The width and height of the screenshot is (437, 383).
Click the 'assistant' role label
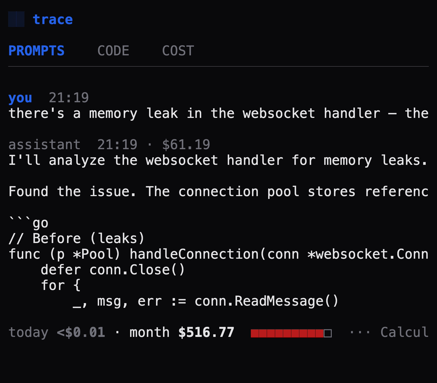(x=44, y=144)
